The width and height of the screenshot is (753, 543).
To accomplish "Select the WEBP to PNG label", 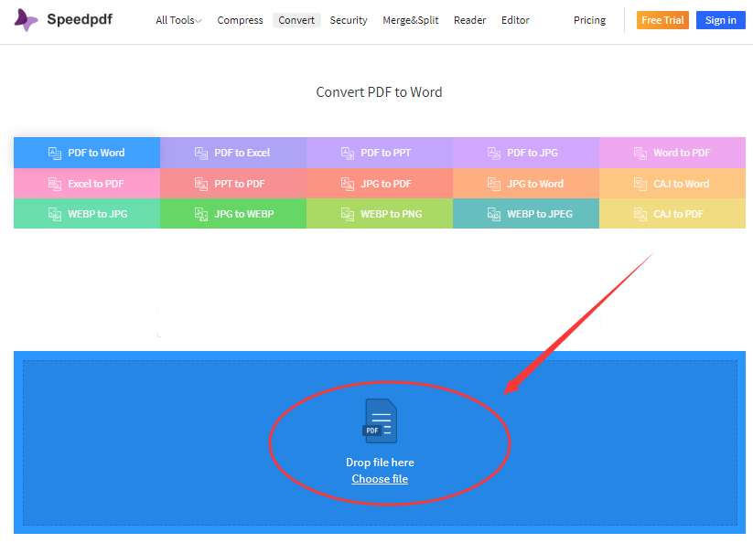I will tap(391, 214).
